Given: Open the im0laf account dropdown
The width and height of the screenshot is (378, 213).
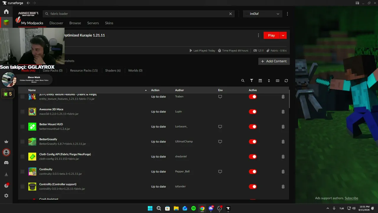Looking at the screenshot, I should pyautogui.click(x=263, y=14).
